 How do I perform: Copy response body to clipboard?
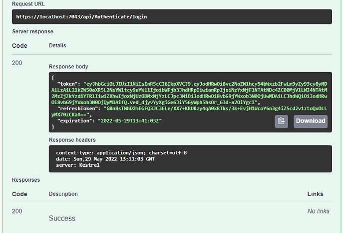pyautogui.click(x=281, y=121)
